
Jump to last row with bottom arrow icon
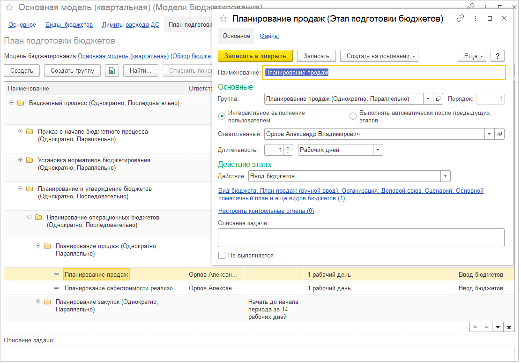click(x=509, y=327)
